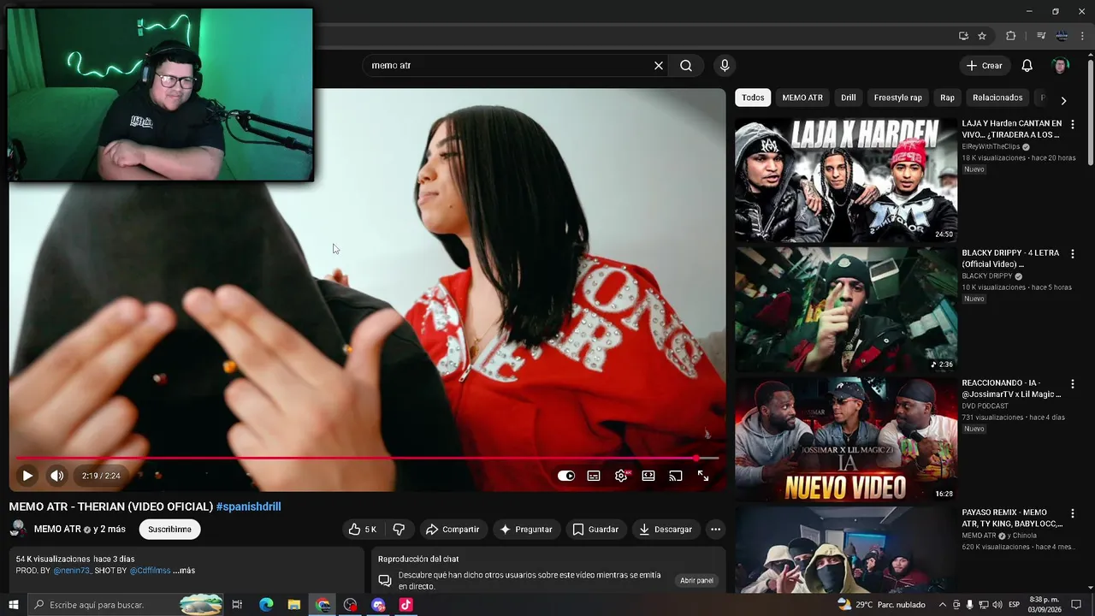Toggle the autoplay switch in the player

(566, 476)
